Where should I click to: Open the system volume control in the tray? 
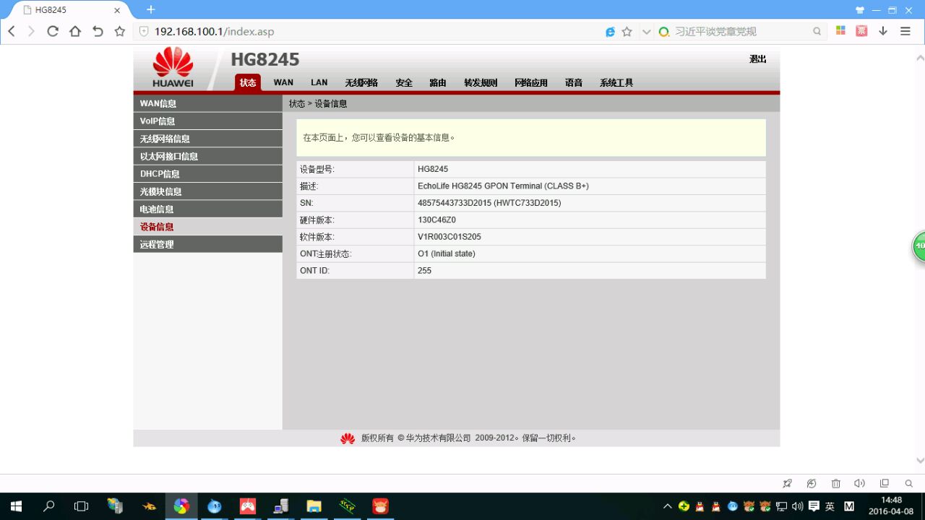(x=798, y=506)
